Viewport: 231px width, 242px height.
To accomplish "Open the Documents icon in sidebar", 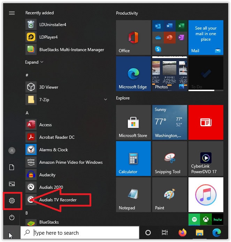I will tap(12, 167).
